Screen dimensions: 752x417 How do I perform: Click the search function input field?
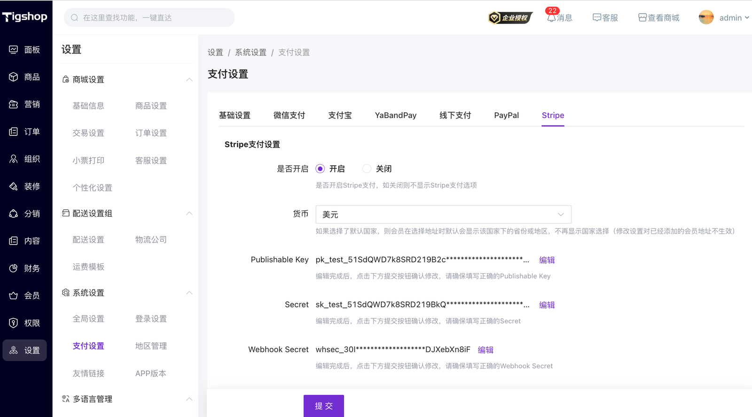[x=149, y=18]
